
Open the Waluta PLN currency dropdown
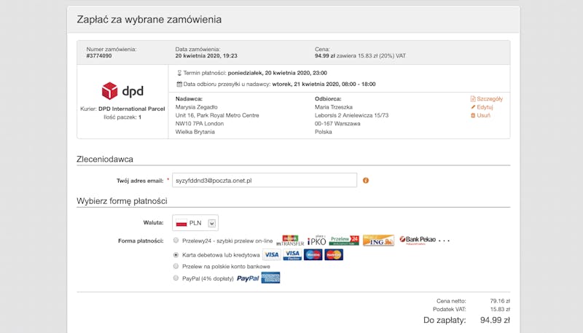tap(195, 223)
